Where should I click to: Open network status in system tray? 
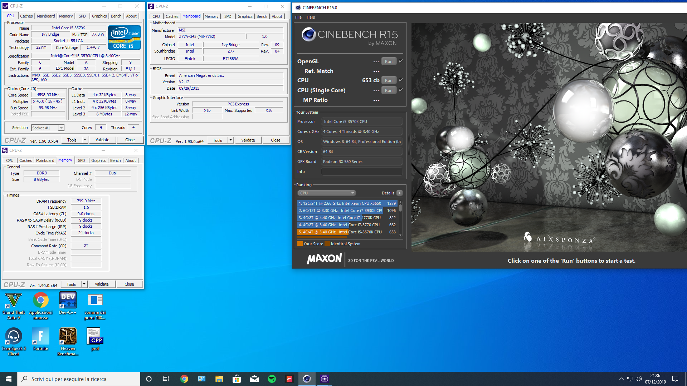(630, 379)
